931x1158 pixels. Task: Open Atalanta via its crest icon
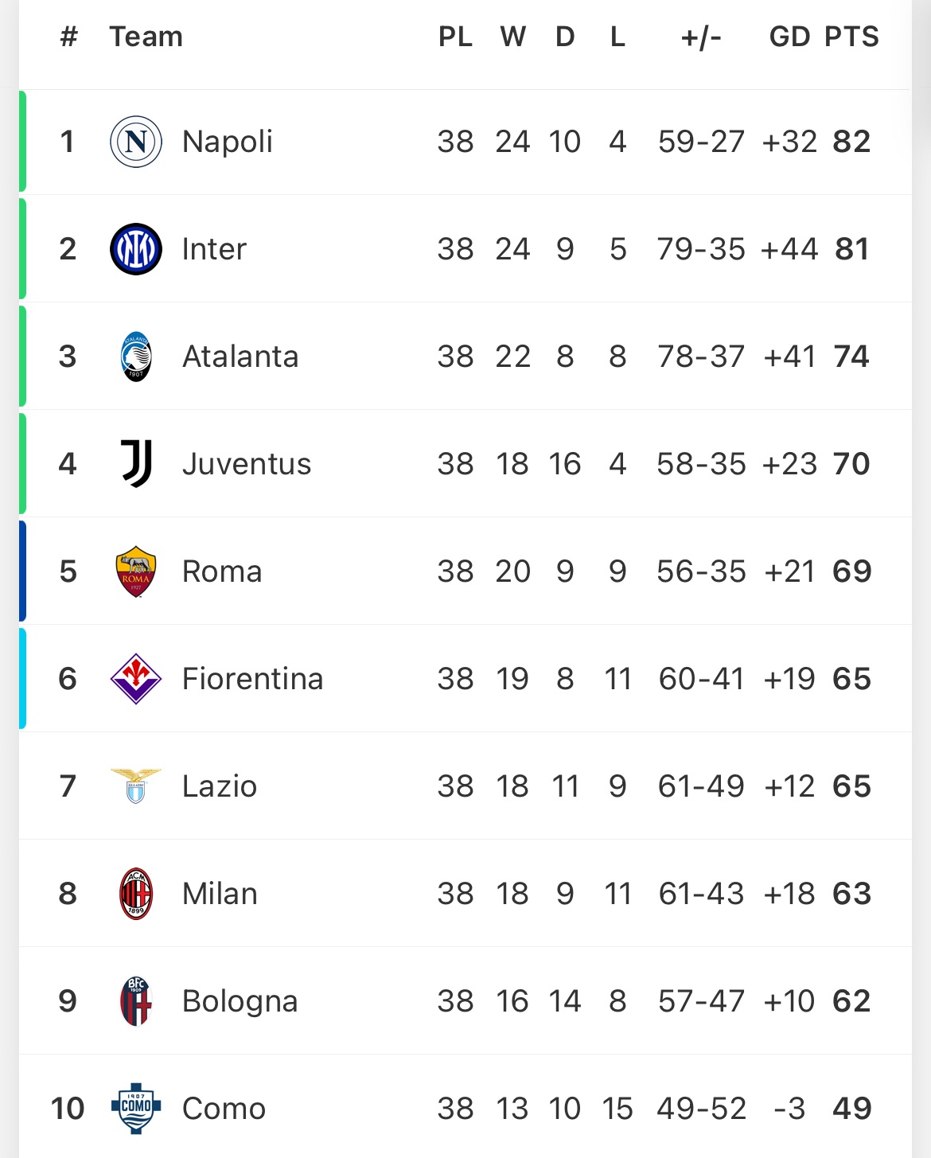click(136, 357)
